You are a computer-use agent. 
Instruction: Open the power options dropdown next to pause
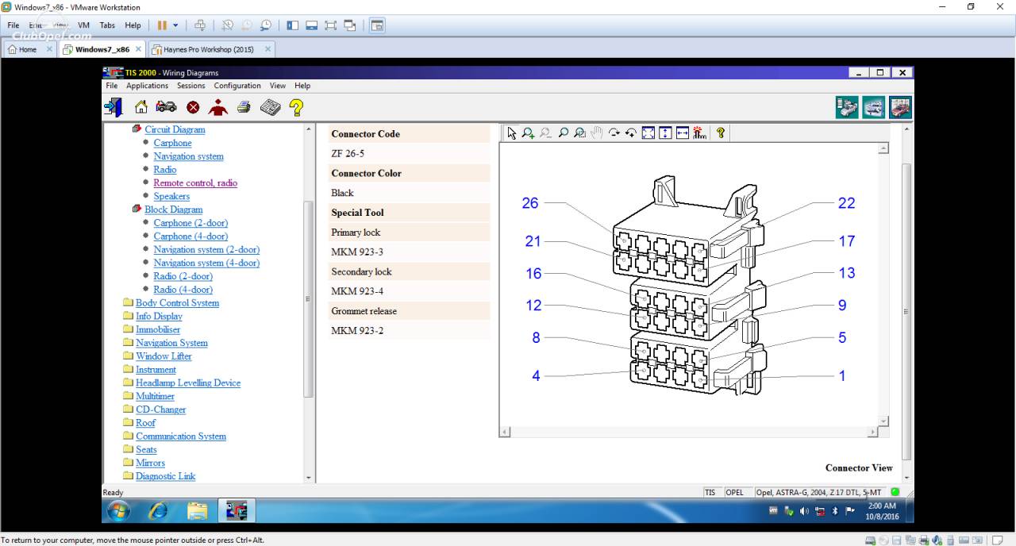(x=175, y=25)
